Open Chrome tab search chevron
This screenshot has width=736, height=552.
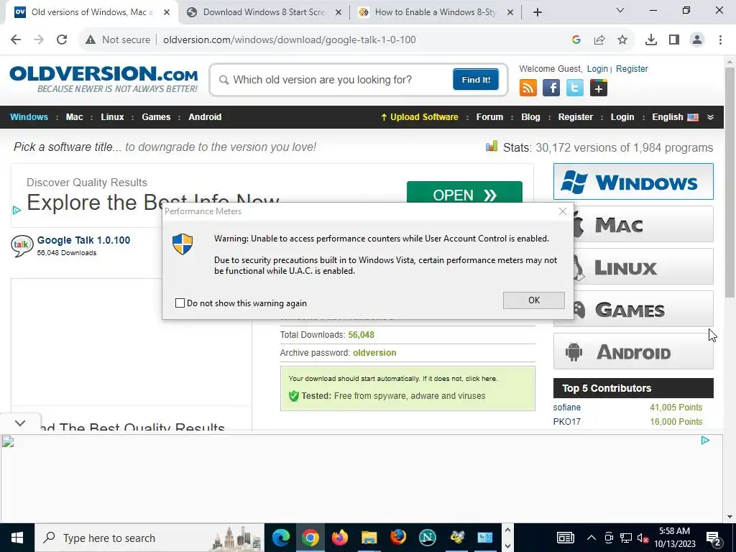(x=620, y=10)
